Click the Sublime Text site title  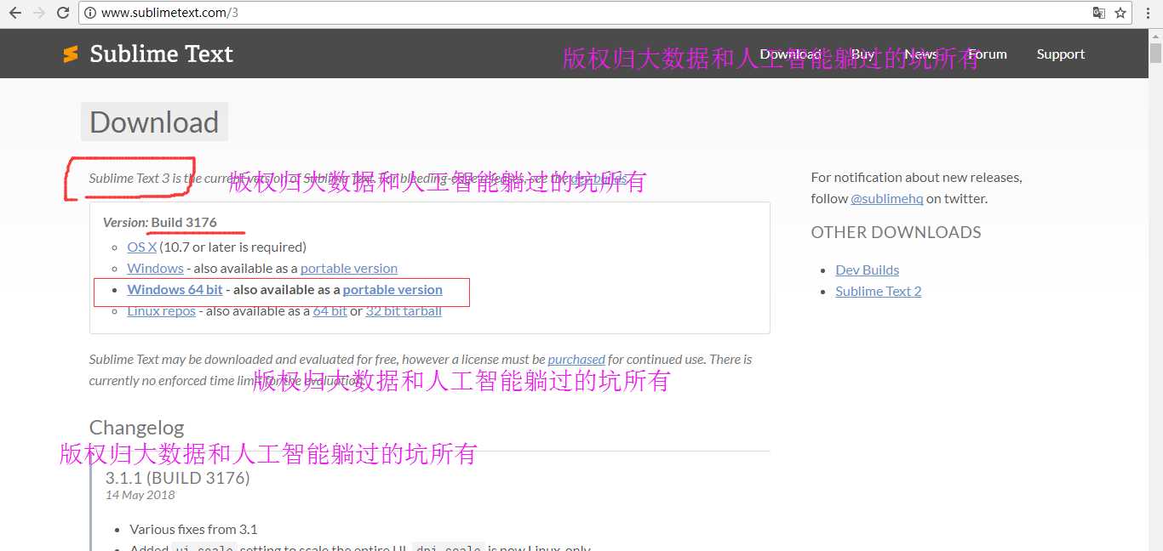click(161, 54)
